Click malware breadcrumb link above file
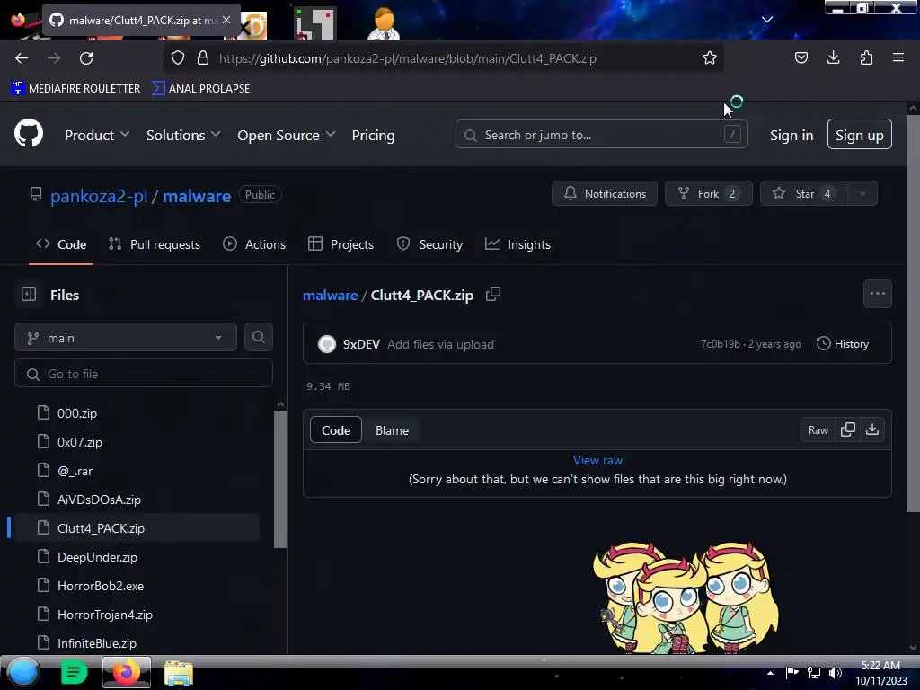This screenshot has height=690, width=920. [330, 295]
